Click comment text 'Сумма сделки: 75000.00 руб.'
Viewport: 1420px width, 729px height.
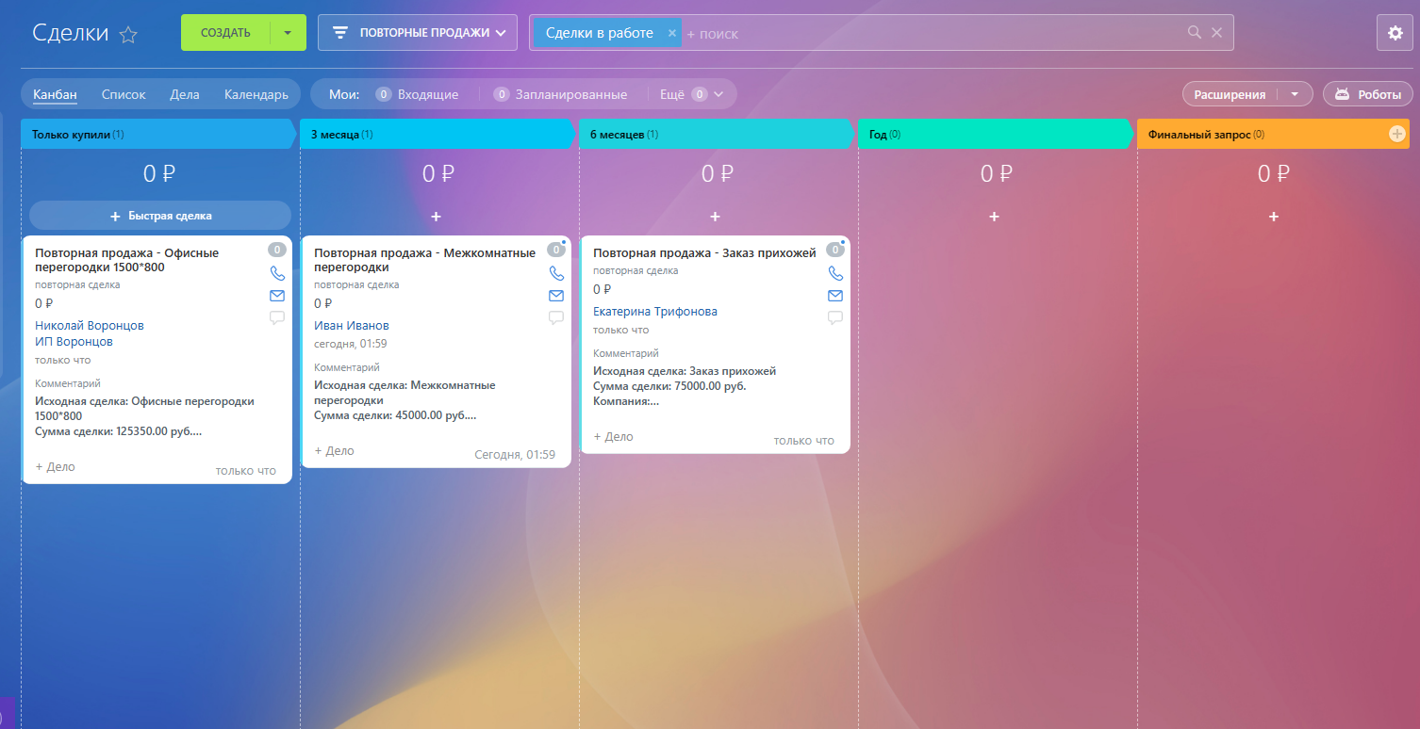[669, 386]
